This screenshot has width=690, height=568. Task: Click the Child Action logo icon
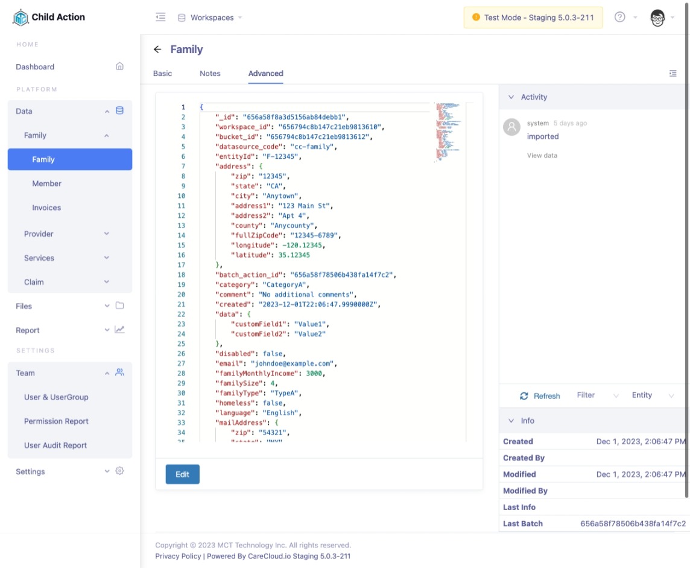tap(21, 18)
